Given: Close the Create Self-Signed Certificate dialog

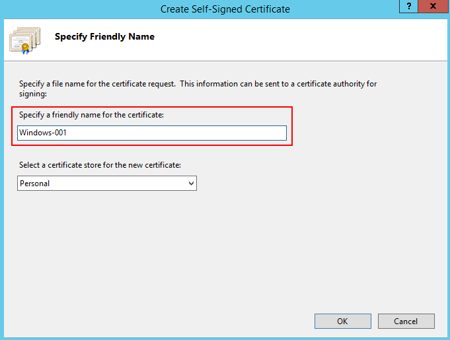Looking at the screenshot, I should (x=433, y=6).
